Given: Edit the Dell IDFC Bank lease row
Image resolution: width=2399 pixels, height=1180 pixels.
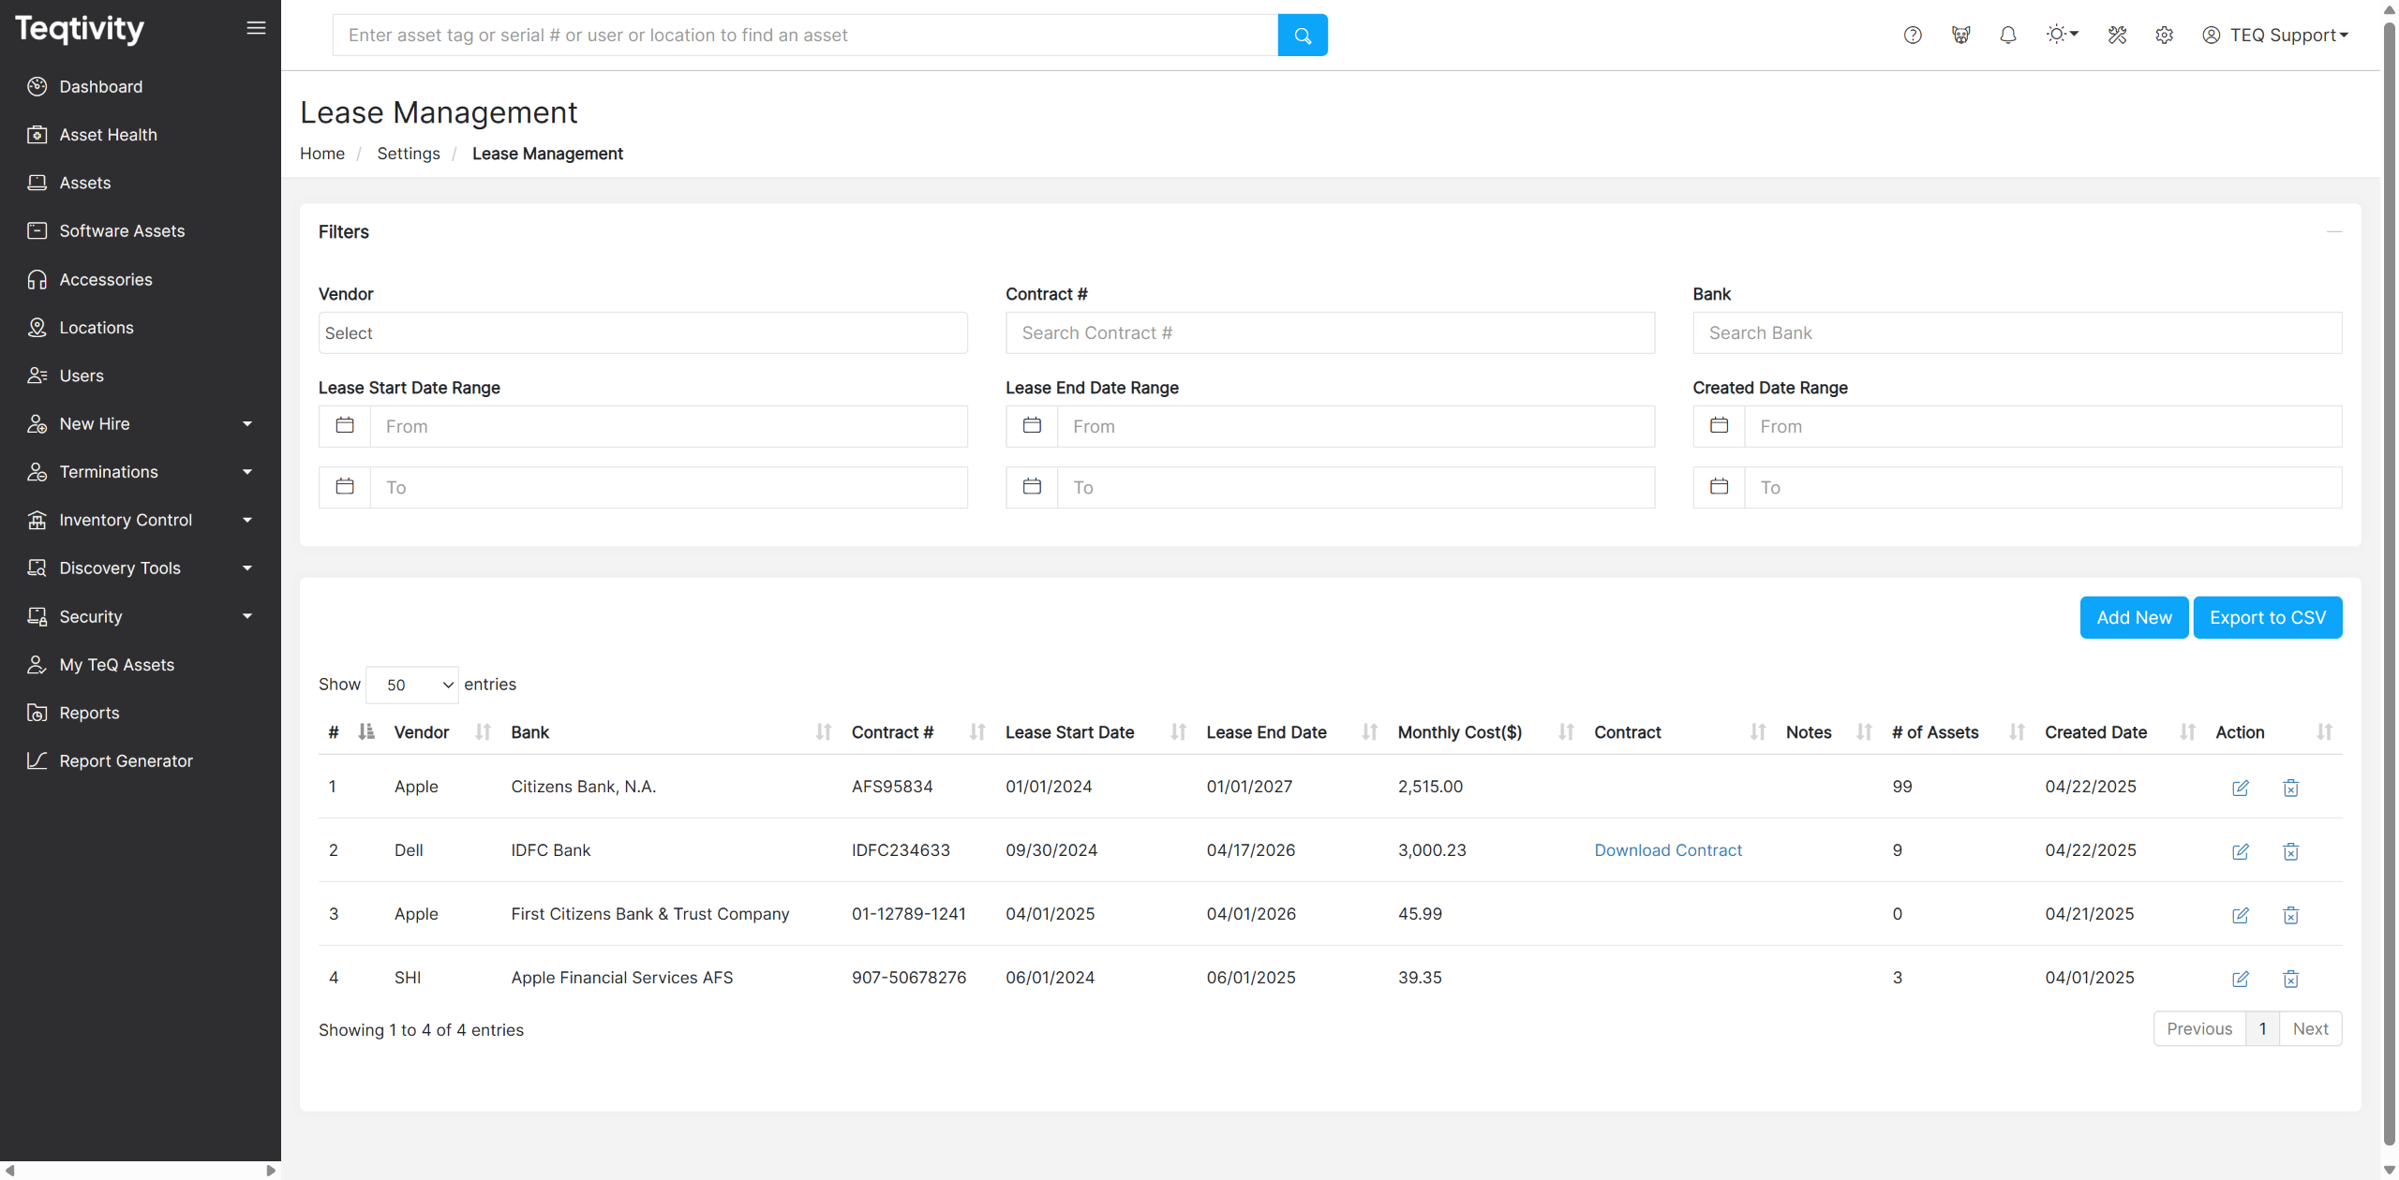Looking at the screenshot, I should click(x=2240, y=851).
